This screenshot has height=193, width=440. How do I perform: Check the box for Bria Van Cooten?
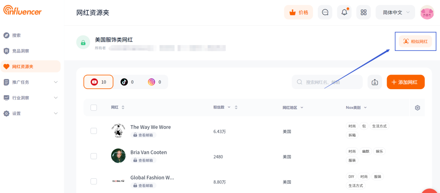pos(94,156)
